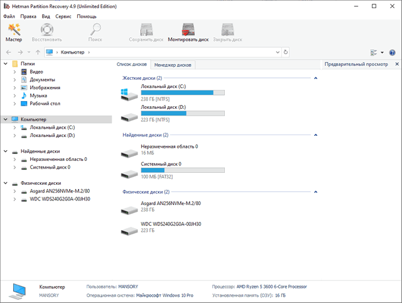Collapse the Папки tree node
This screenshot has height=303, width=402.
point(6,64)
